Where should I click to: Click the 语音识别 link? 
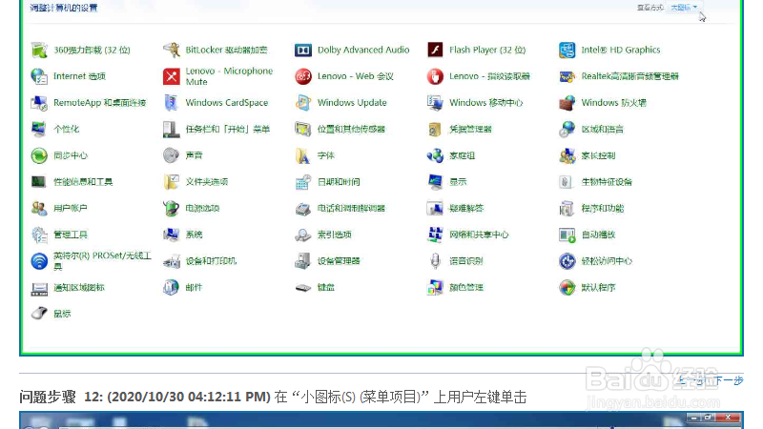[466, 260]
